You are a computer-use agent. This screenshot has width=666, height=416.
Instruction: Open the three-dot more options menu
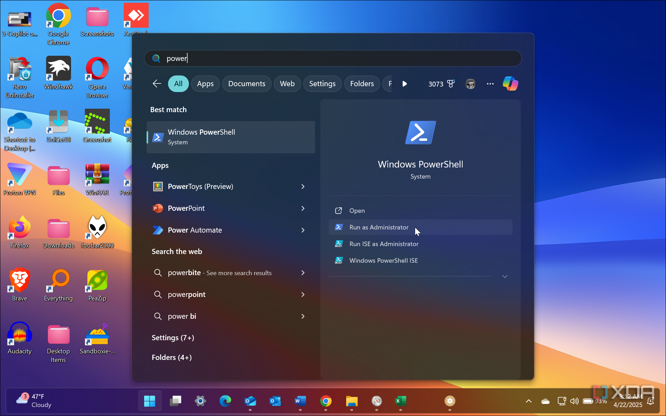[x=490, y=84]
